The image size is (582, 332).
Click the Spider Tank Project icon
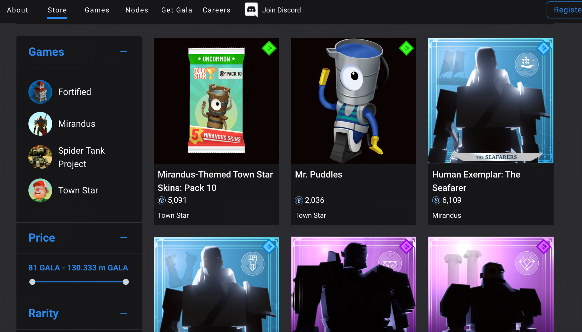pos(40,157)
